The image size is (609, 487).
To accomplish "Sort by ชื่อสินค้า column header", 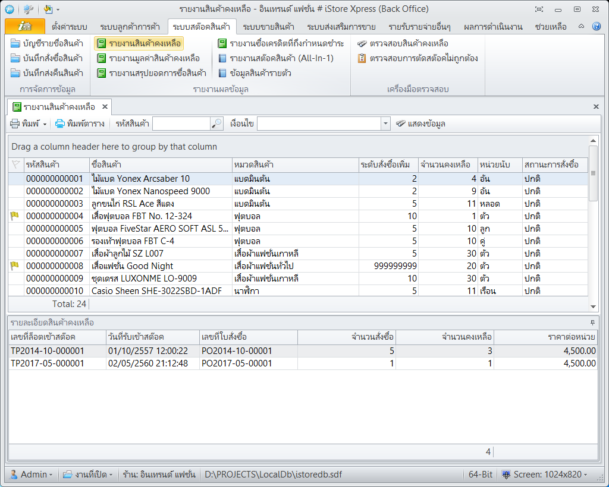I will click(x=161, y=165).
